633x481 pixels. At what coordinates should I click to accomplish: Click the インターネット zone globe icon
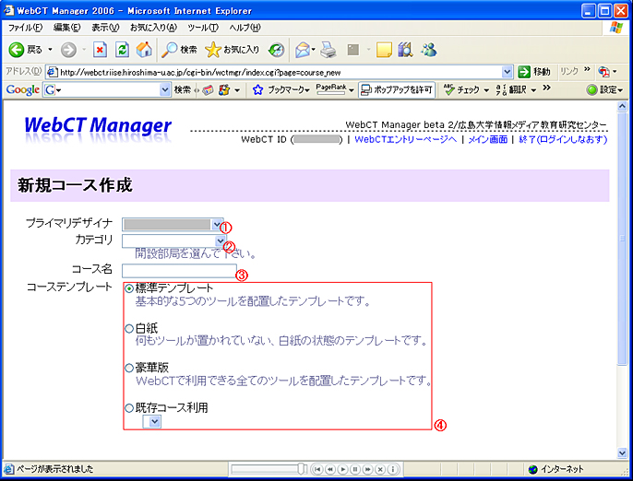click(533, 469)
